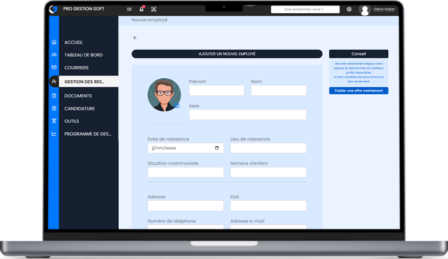
Task: Click the Accueil home icon
Action: 54,42
